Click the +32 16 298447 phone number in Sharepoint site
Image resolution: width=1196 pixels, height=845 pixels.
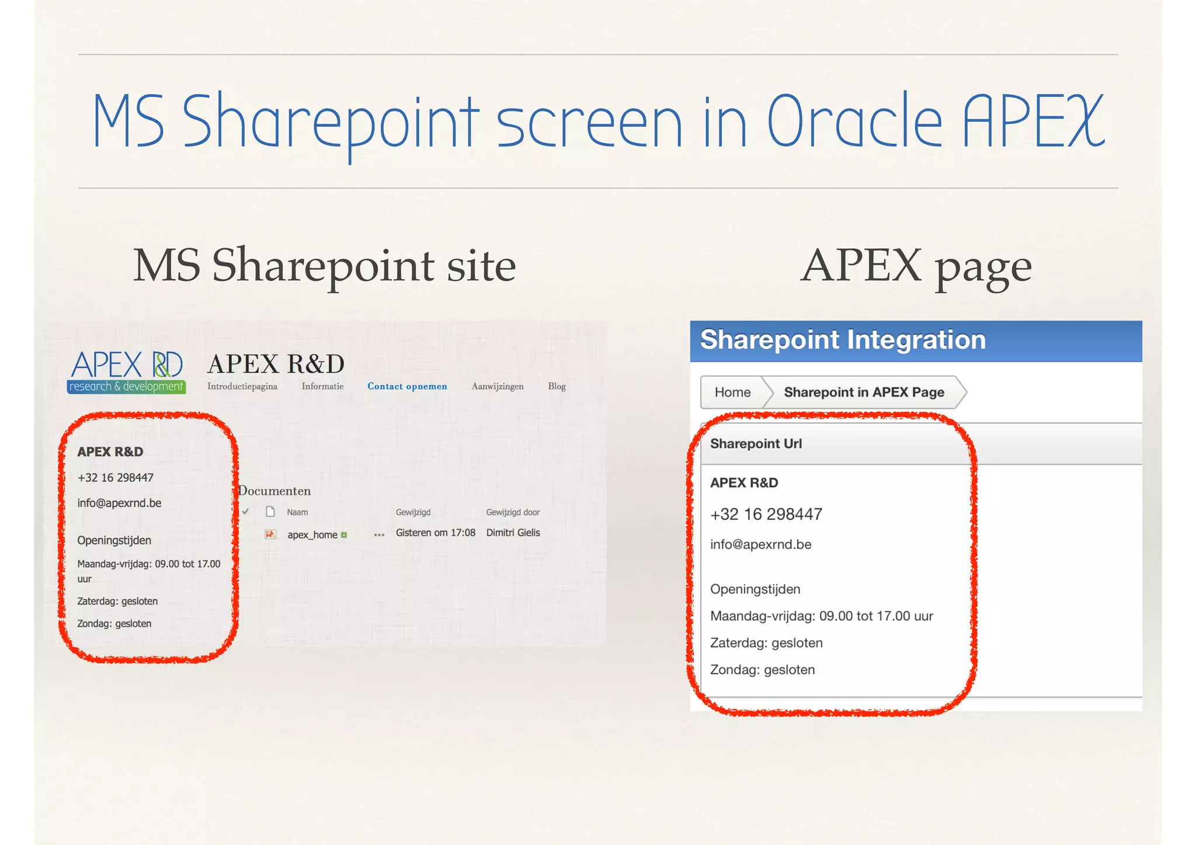pos(115,477)
